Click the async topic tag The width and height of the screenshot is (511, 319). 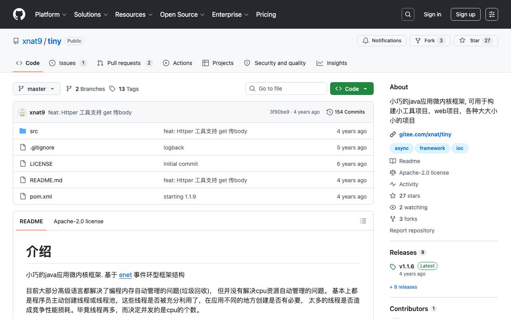(402, 148)
